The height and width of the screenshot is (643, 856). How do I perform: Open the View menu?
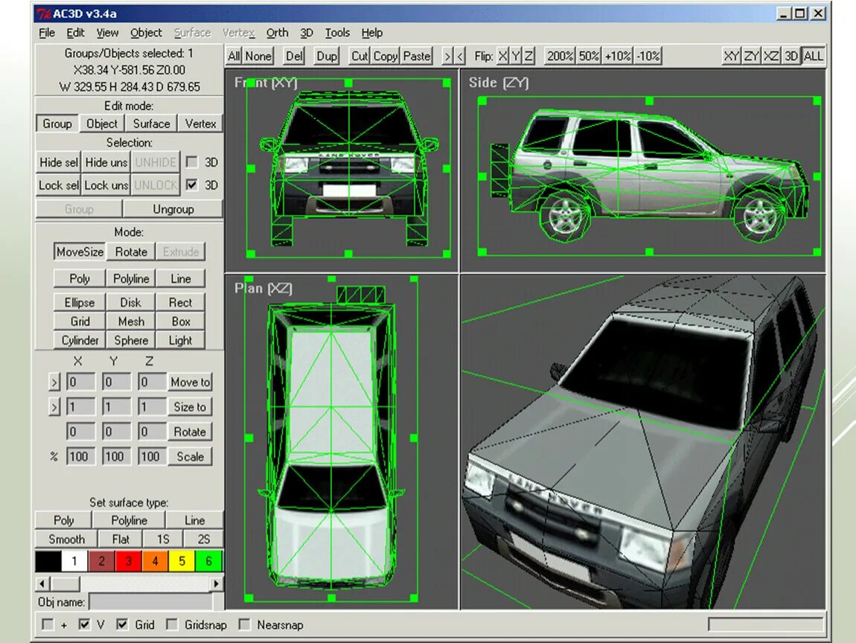pos(107,33)
